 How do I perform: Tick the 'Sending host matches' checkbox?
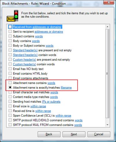pos(10,101)
